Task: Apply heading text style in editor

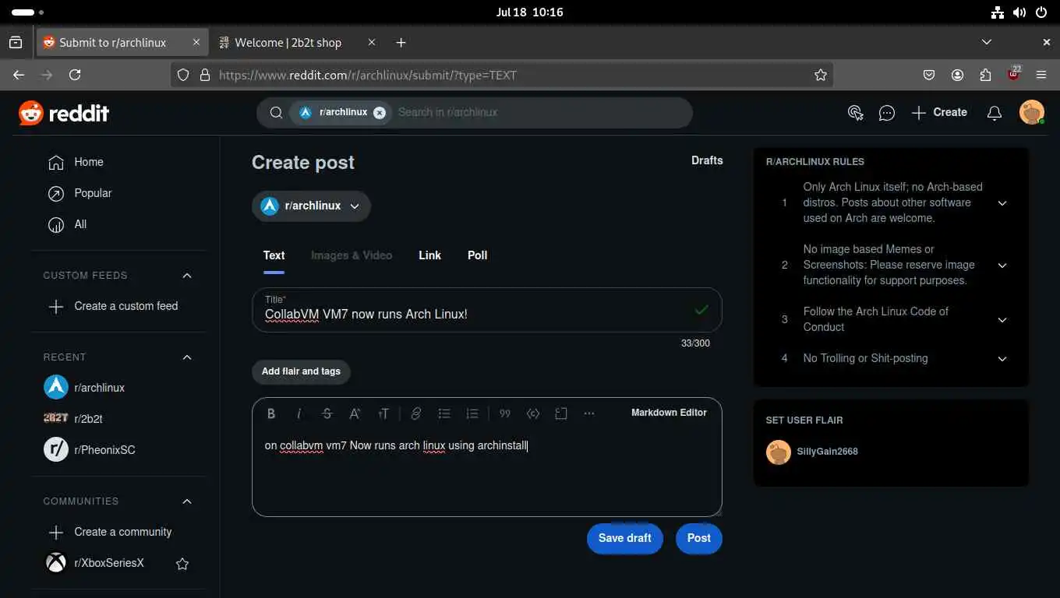Action: [383, 413]
